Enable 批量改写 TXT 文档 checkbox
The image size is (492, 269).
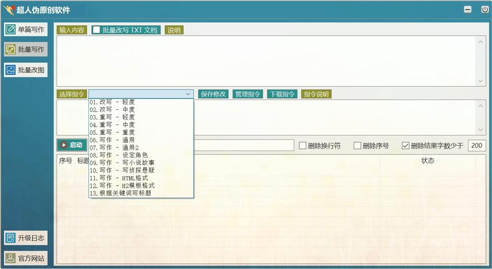click(x=96, y=30)
